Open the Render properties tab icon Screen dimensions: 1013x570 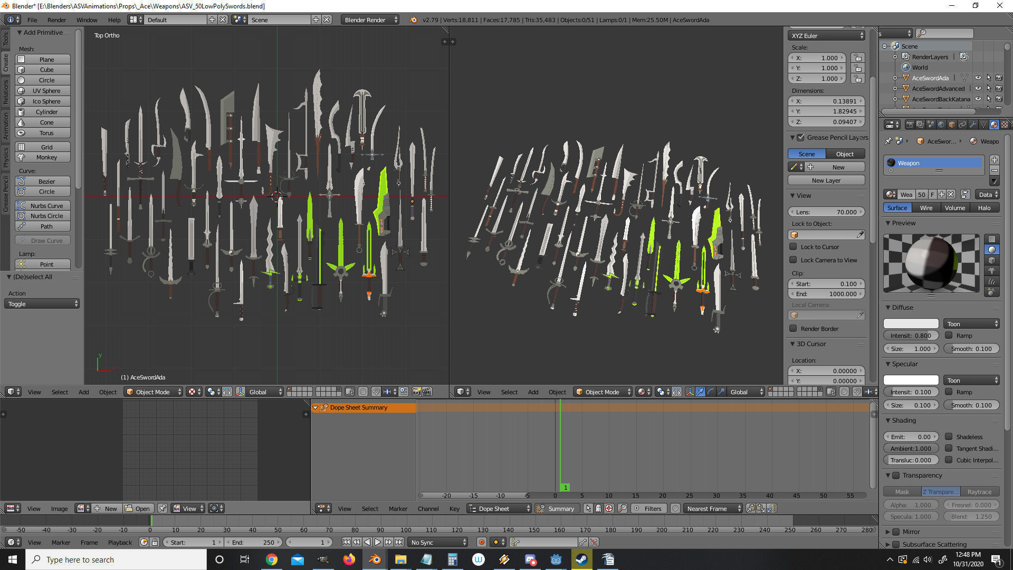(910, 125)
